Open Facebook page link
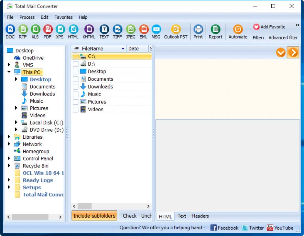 tap(224, 228)
